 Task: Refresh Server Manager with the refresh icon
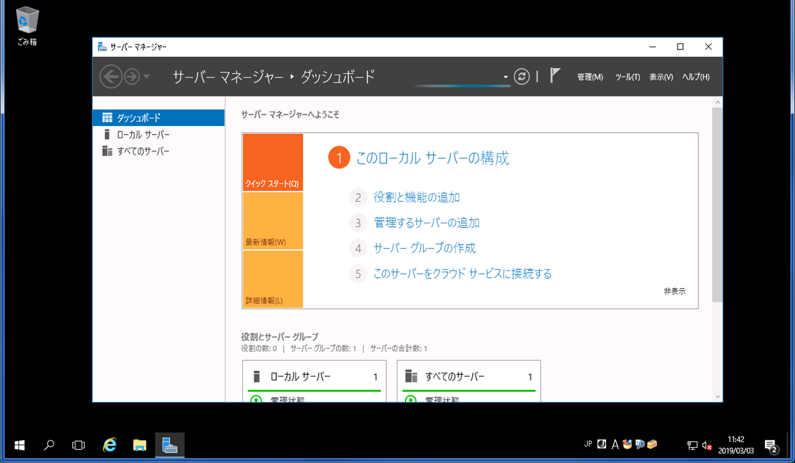(521, 77)
